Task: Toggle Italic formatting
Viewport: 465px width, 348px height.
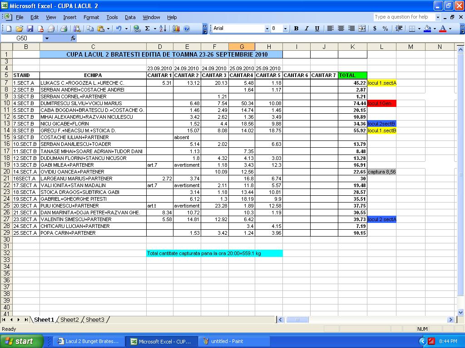Action: point(307,29)
